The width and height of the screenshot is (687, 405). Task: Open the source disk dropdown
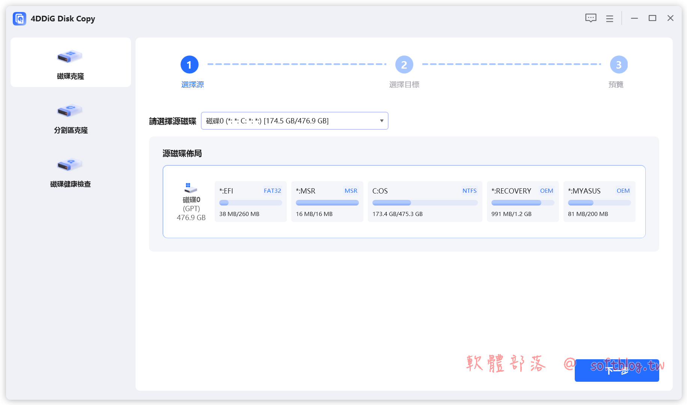point(295,121)
